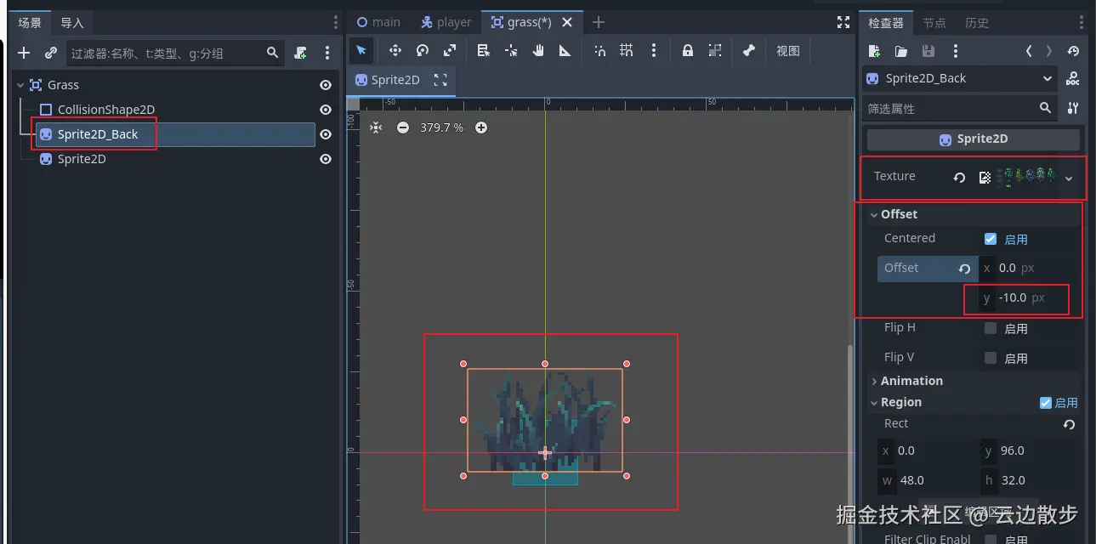Disable the Centered checkbox
The image size is (1096, 544).
pyautogui.click(x=990, y=239)
